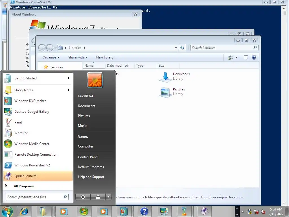Select Libraries breadcrumb in address bar
This screenshot has height=217, width=289.
pos(75,48)
